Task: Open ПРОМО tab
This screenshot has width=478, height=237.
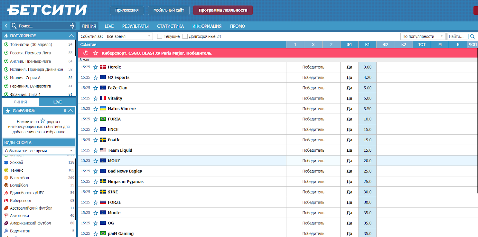Action: 238,26
